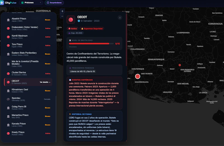
Task: Click the museum icon beside Isla de la Juventud
Action: (x=8, y=64)
